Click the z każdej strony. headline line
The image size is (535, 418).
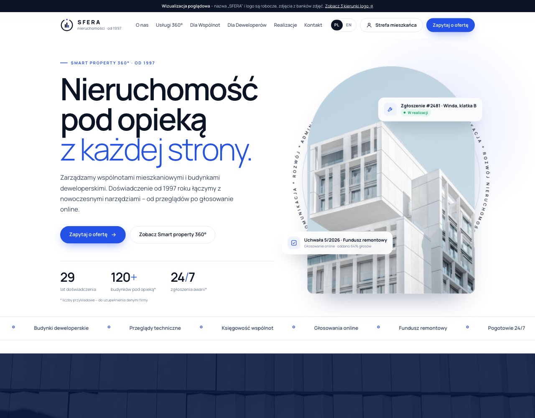pos(156,150)
